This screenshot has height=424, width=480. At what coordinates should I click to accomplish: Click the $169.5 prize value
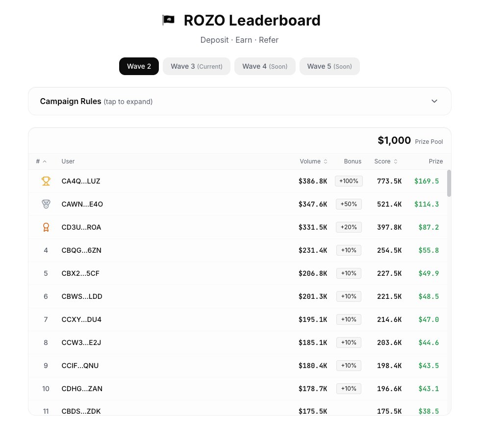427,181
